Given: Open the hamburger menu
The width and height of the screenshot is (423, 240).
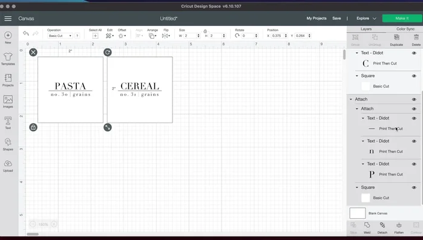Looking at the screenshot, I should [x=8, y=18].
